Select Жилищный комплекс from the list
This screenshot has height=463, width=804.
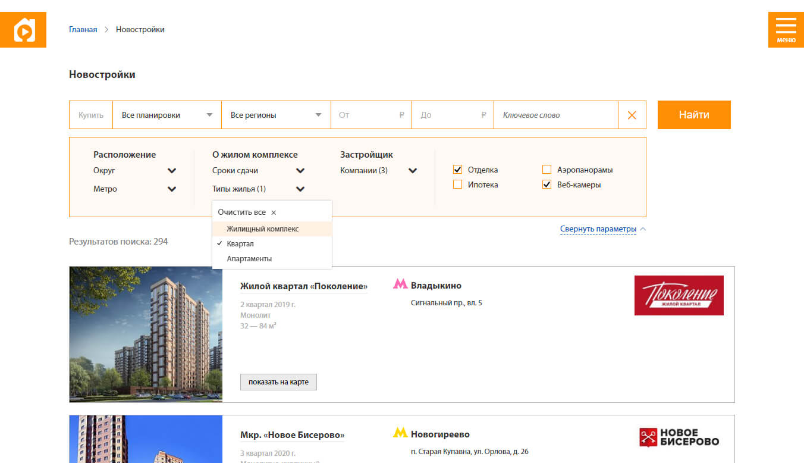pos(263,229)
